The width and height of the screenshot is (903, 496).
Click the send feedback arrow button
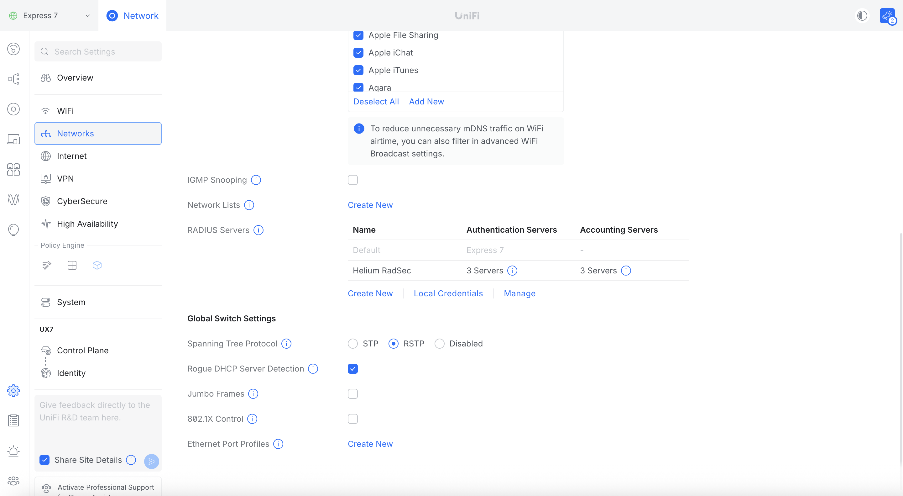pyautogui.click(x=151, y=461)
